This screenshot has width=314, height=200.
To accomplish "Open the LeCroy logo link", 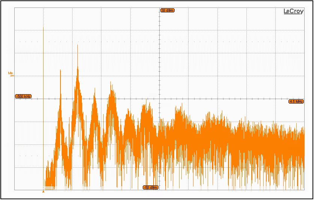I will (x=293, y=12).
